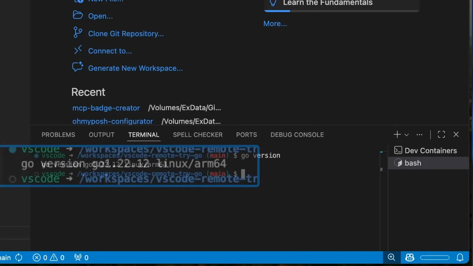The image size is (473, 266).
Task: Click the Generate New Workspace chat icon
Action: tap(78, 67)
